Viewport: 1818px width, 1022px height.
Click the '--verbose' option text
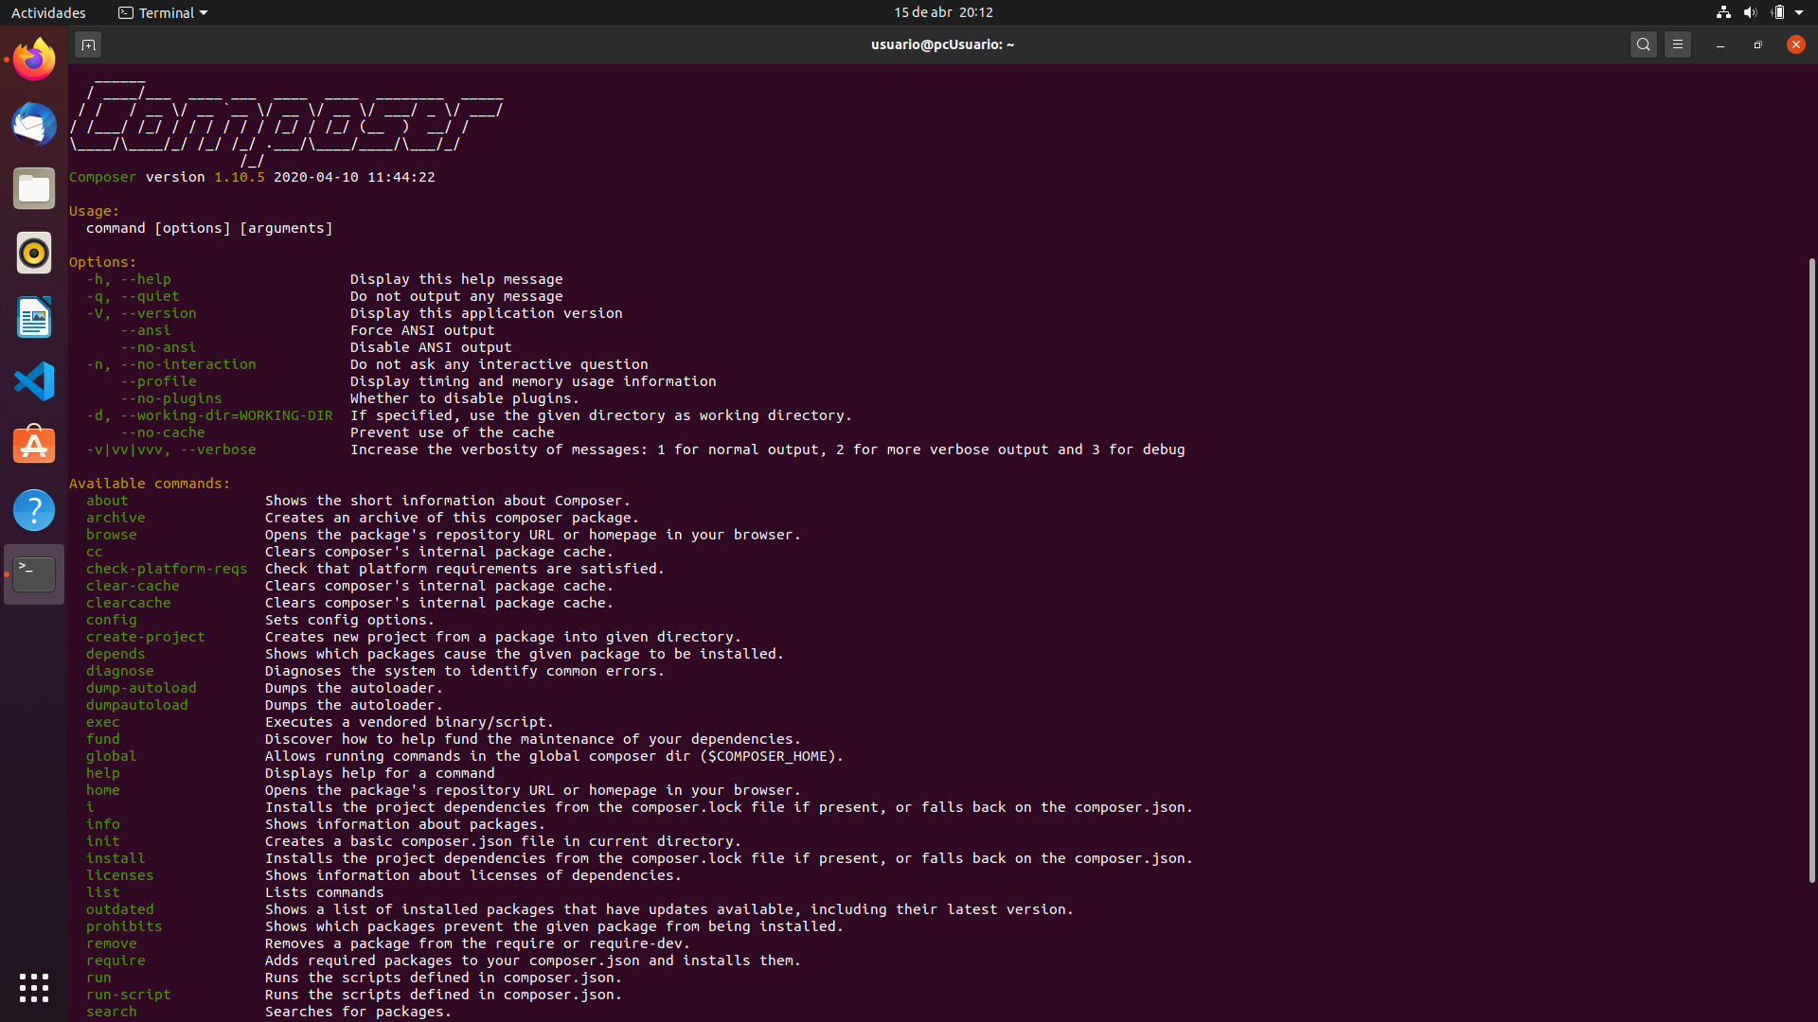click(218, 449)
